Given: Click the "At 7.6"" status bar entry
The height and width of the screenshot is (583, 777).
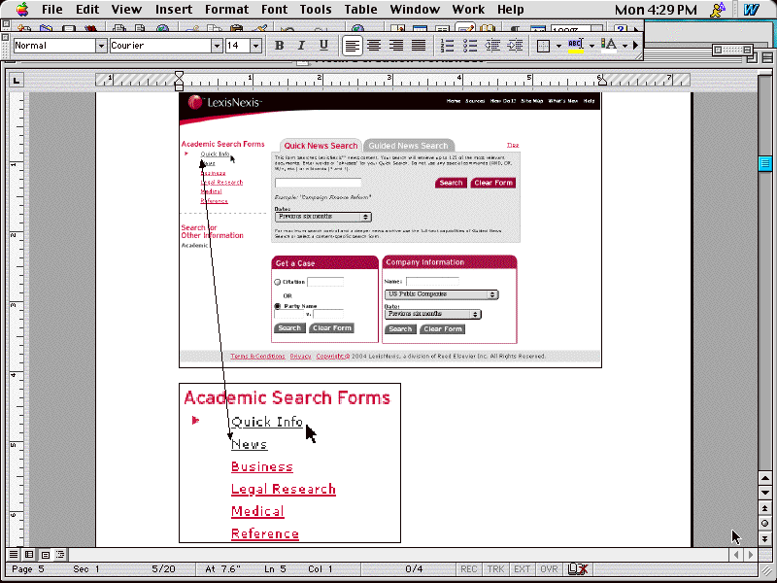Looking at the screenshot, I should [x=222, y=569].
